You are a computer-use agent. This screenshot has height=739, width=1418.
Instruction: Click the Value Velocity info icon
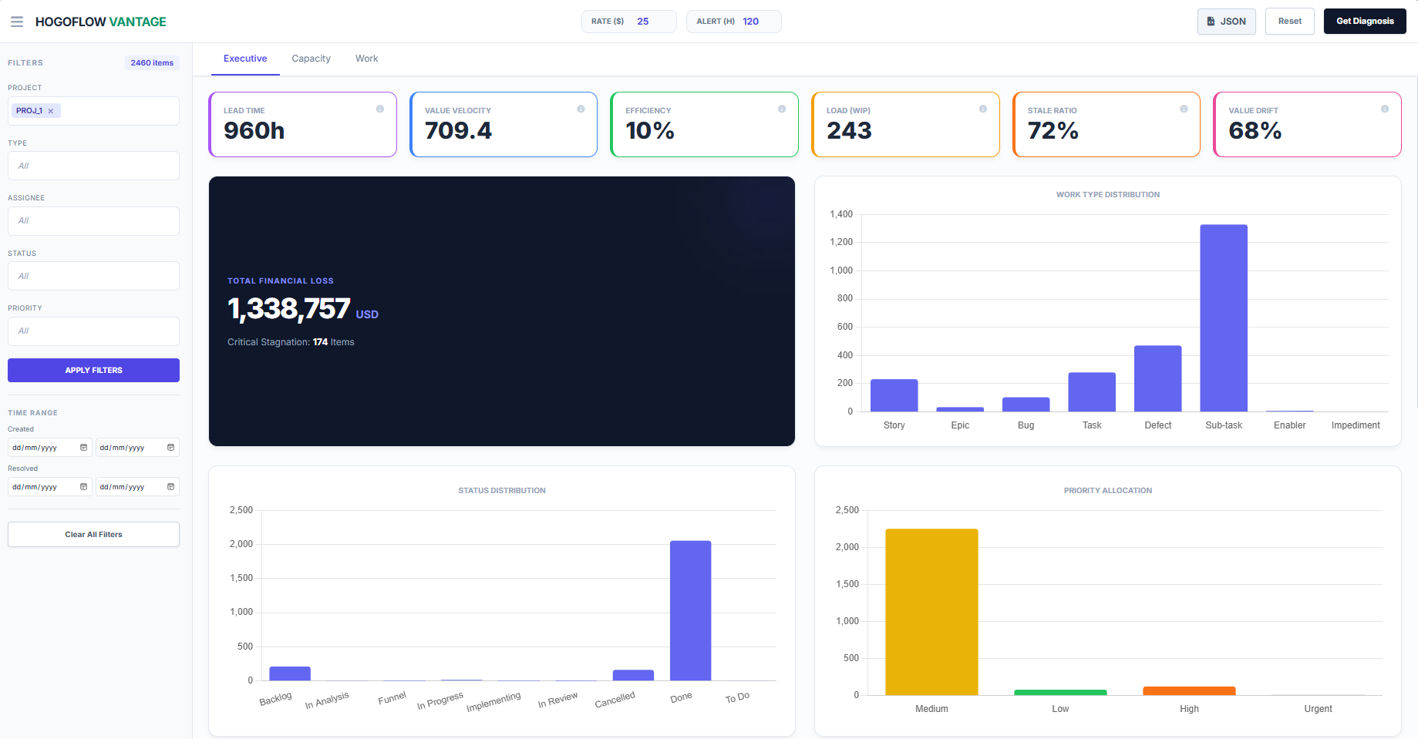click(581, 109)
